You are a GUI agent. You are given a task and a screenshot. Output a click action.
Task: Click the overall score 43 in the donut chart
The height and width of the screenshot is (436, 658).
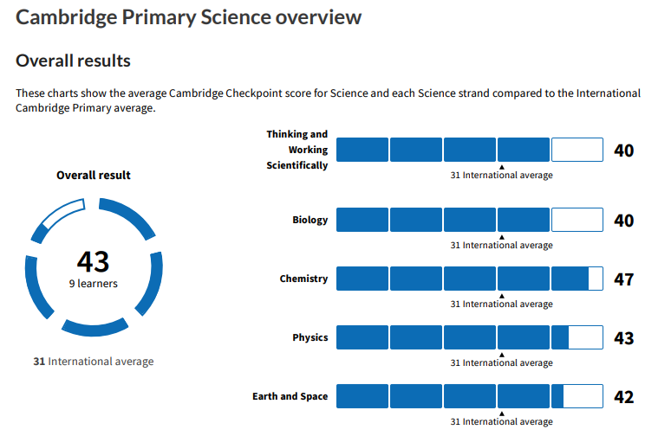94,260
